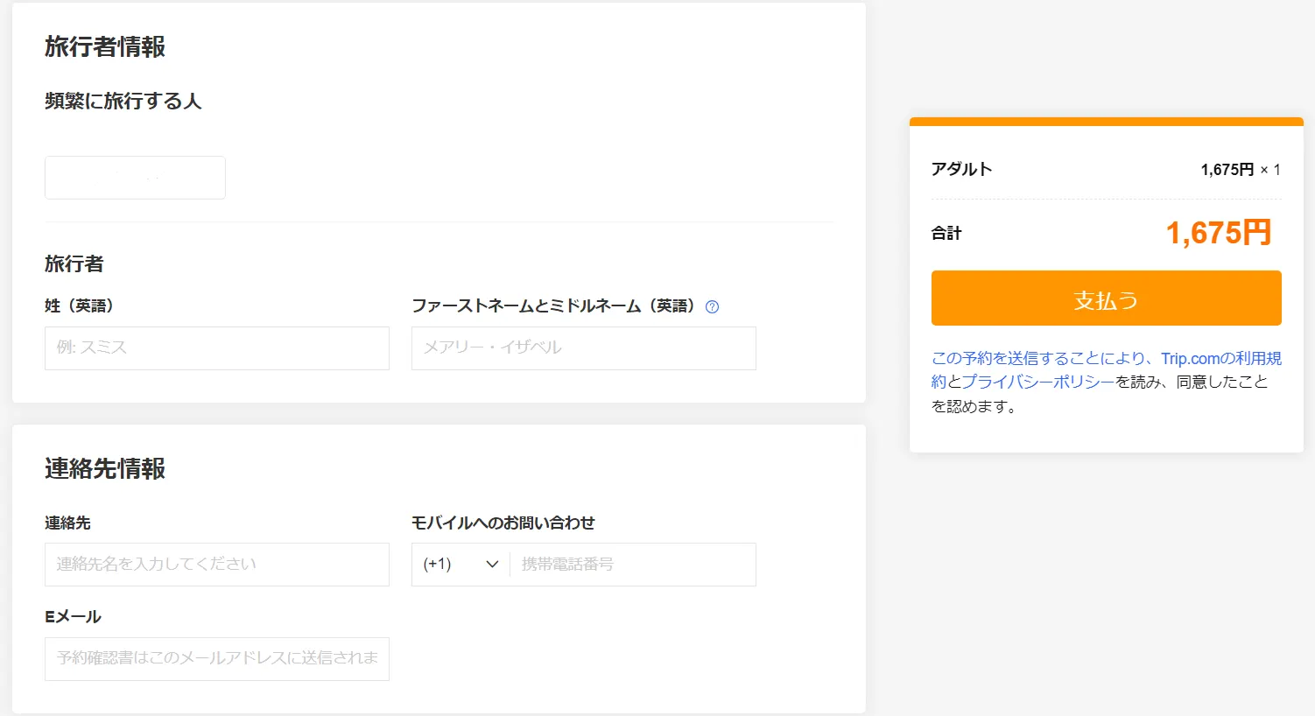This screenshot has height=716, width=1315.
Task: Click the 合計 total label
Action: click(946, 233)
